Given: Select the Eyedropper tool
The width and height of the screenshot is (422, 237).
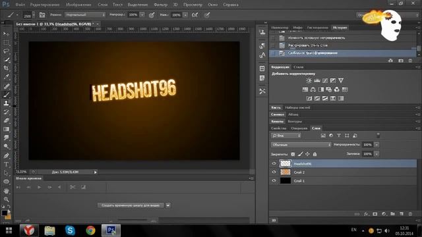Looking at the screenshot, I should [x=6, y=77].
